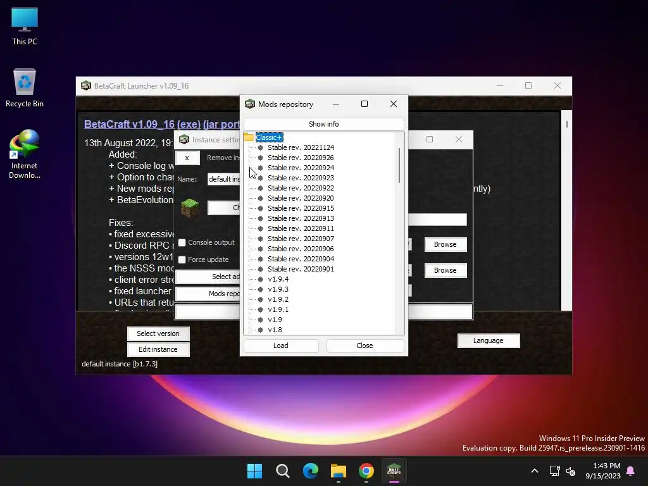Select Stable rev. 20220920
This screenshot has height=486, width=648.
point(301,198)
